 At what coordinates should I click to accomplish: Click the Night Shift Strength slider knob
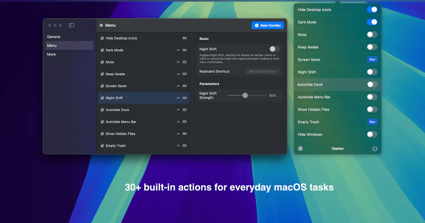coord(245,96)
